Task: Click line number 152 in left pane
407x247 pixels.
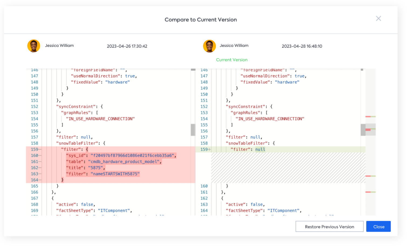Action: pyautogui.click(x=34, y=107)
